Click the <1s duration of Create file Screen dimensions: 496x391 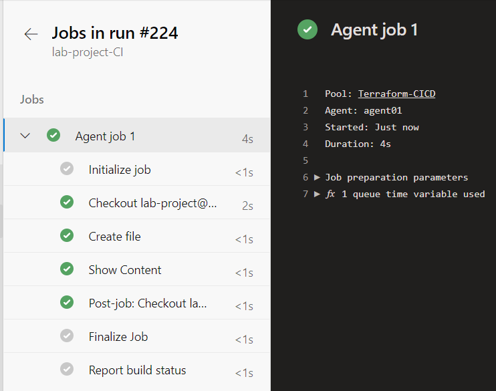[244, 239]
